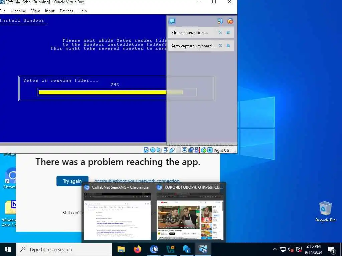Viewport: 342px width, 256px height.
Task: Open the Devices menu
Action: point(66,11)
